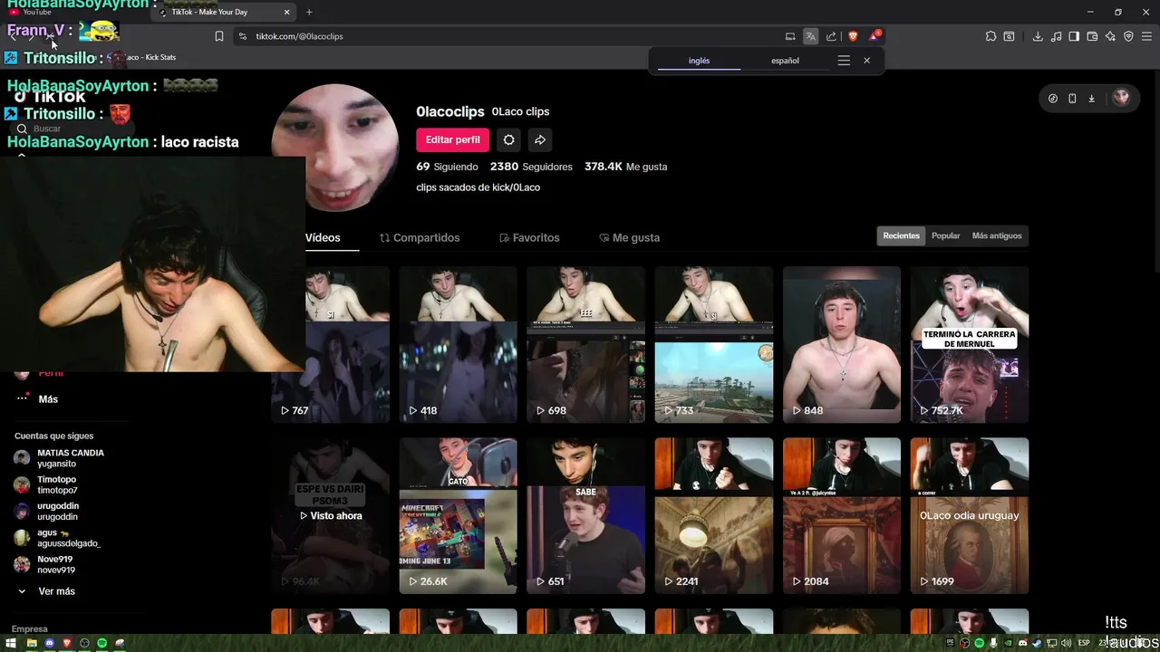Screen dimensions: 1160x652
Task: Toggle the browser sidebar panel icon
Action: 1074,36
